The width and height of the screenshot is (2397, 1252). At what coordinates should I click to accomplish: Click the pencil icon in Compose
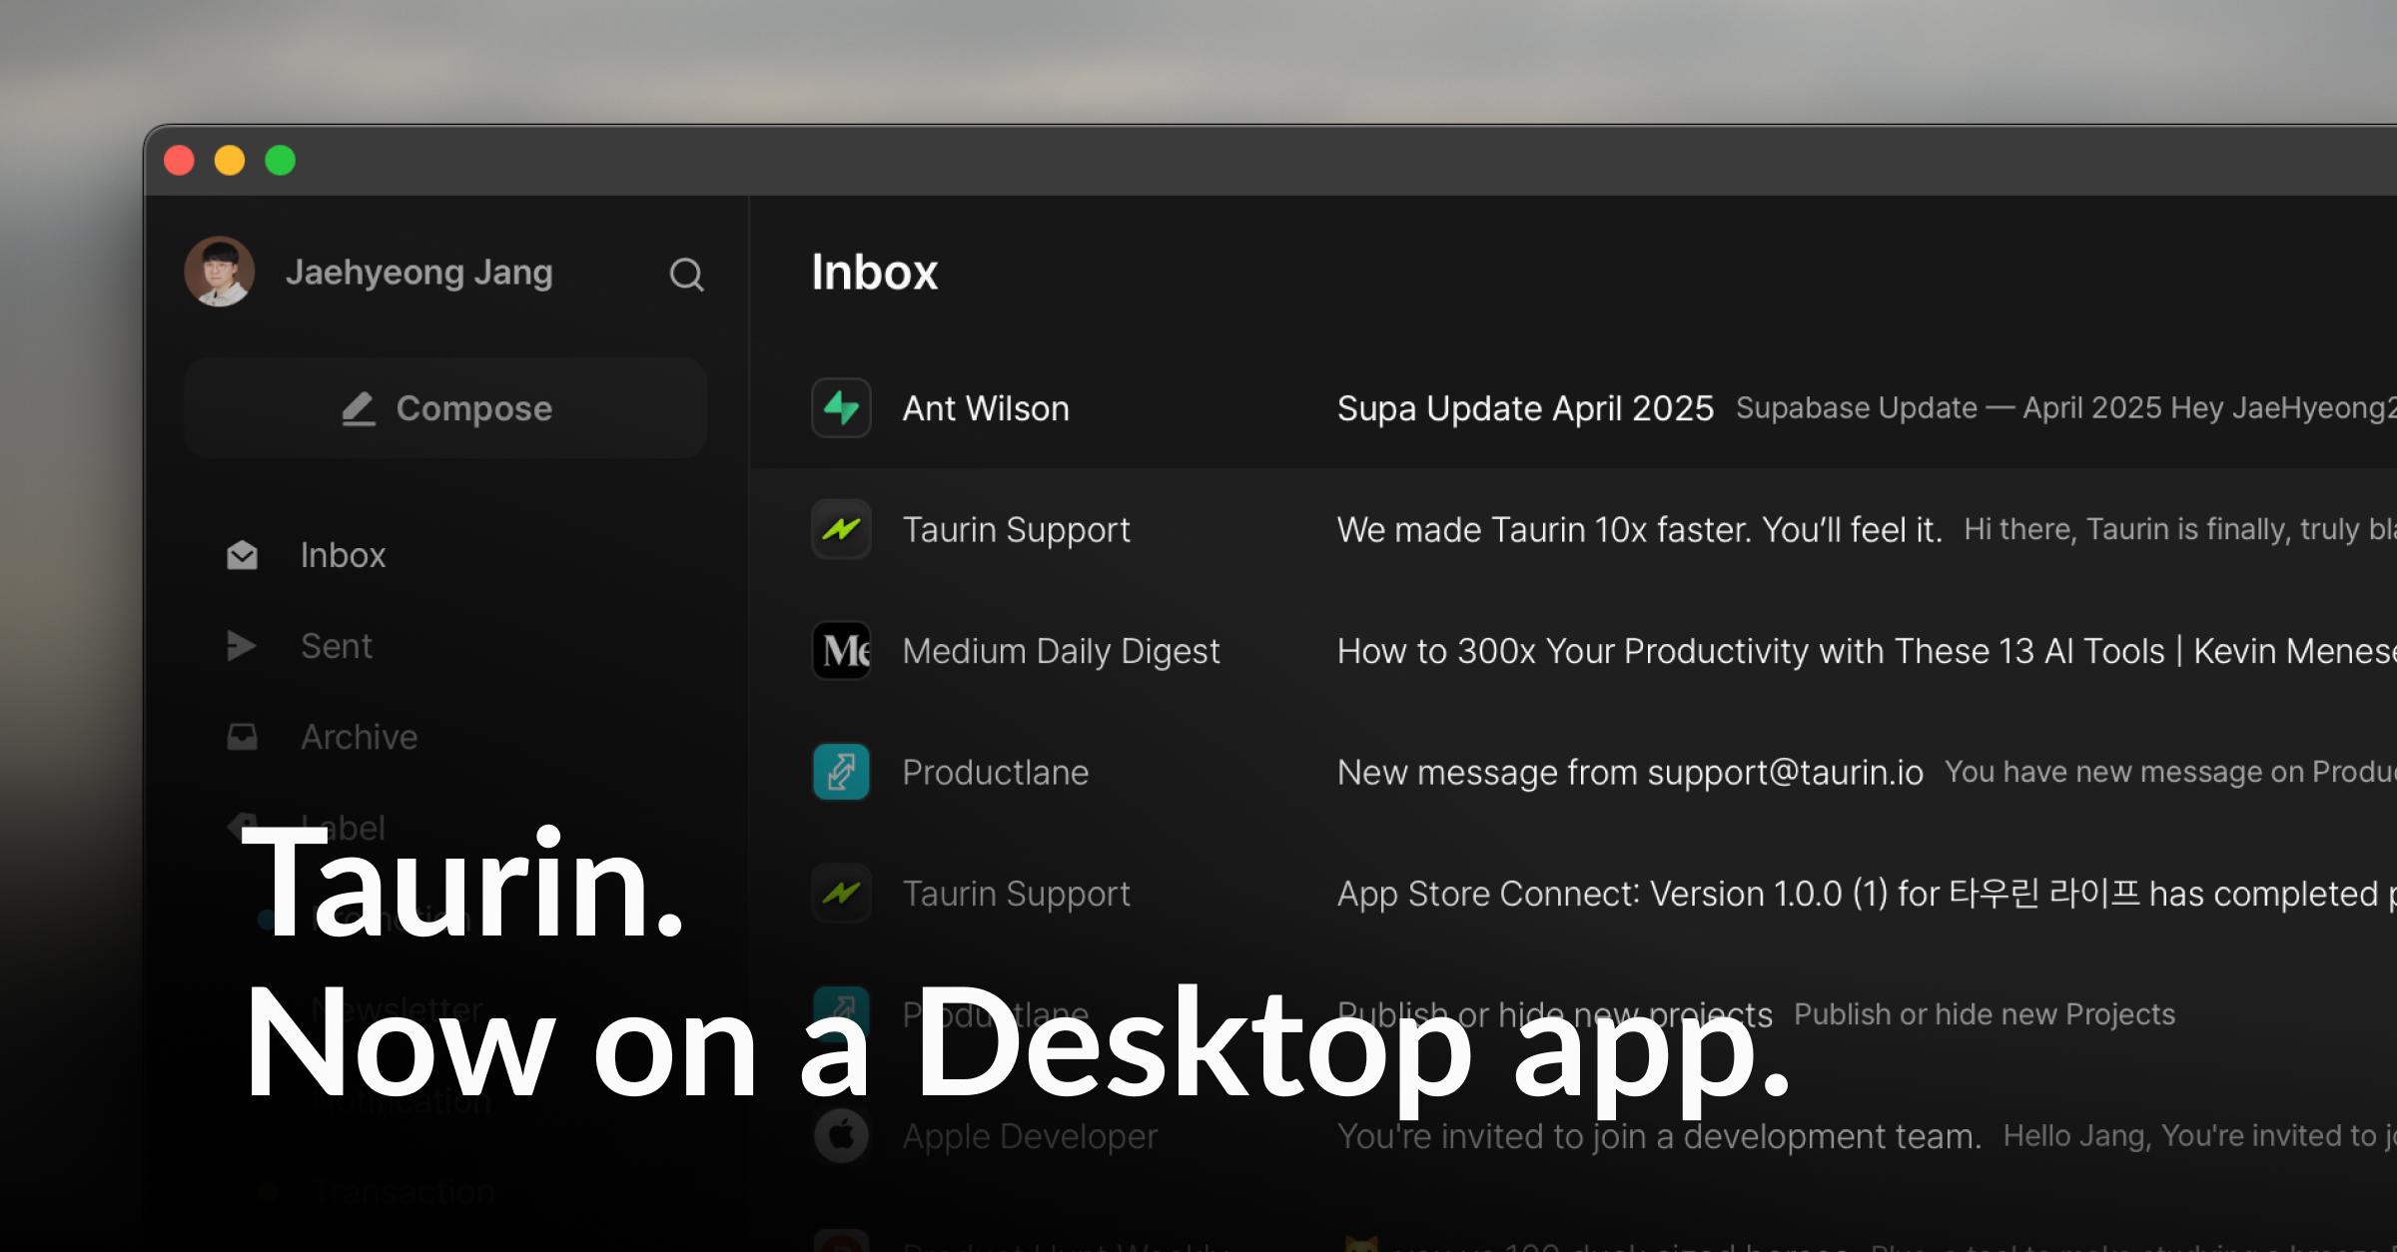click(x=359, y=408)
